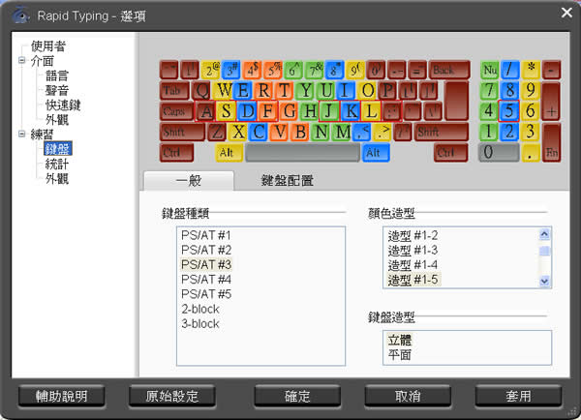Click the right Shift key in preview
Screen dimensions: 581x420
[x=442, y=132]
